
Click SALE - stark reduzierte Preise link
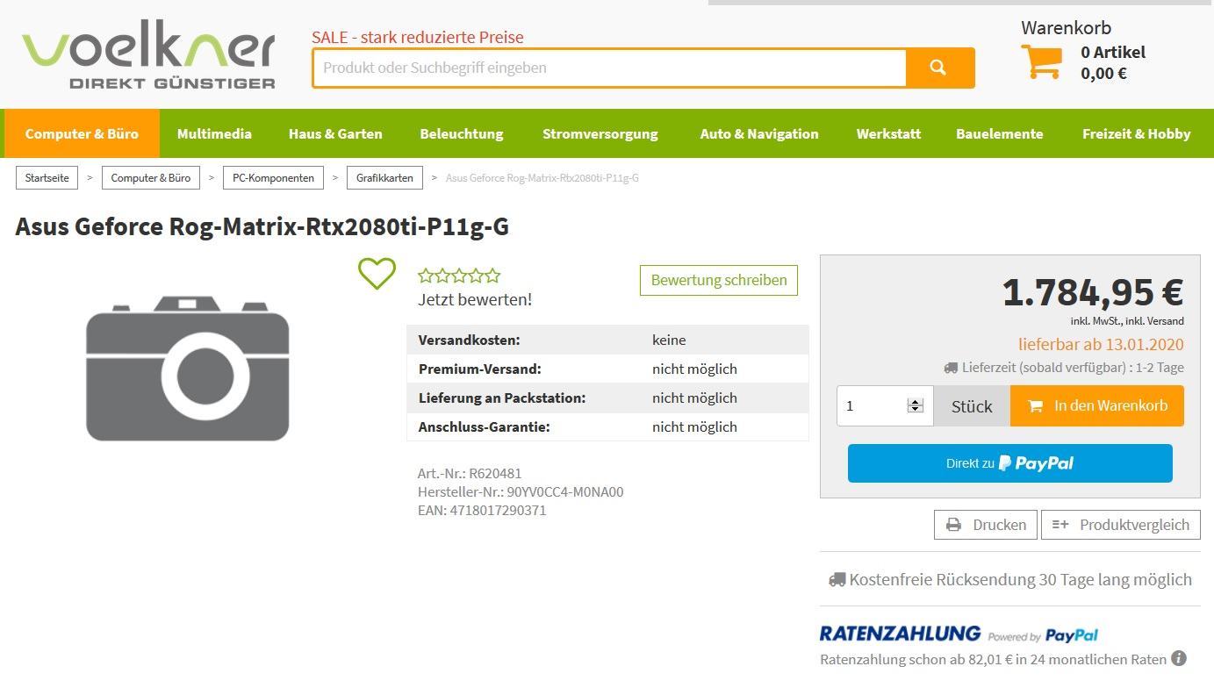pos(418,37)
